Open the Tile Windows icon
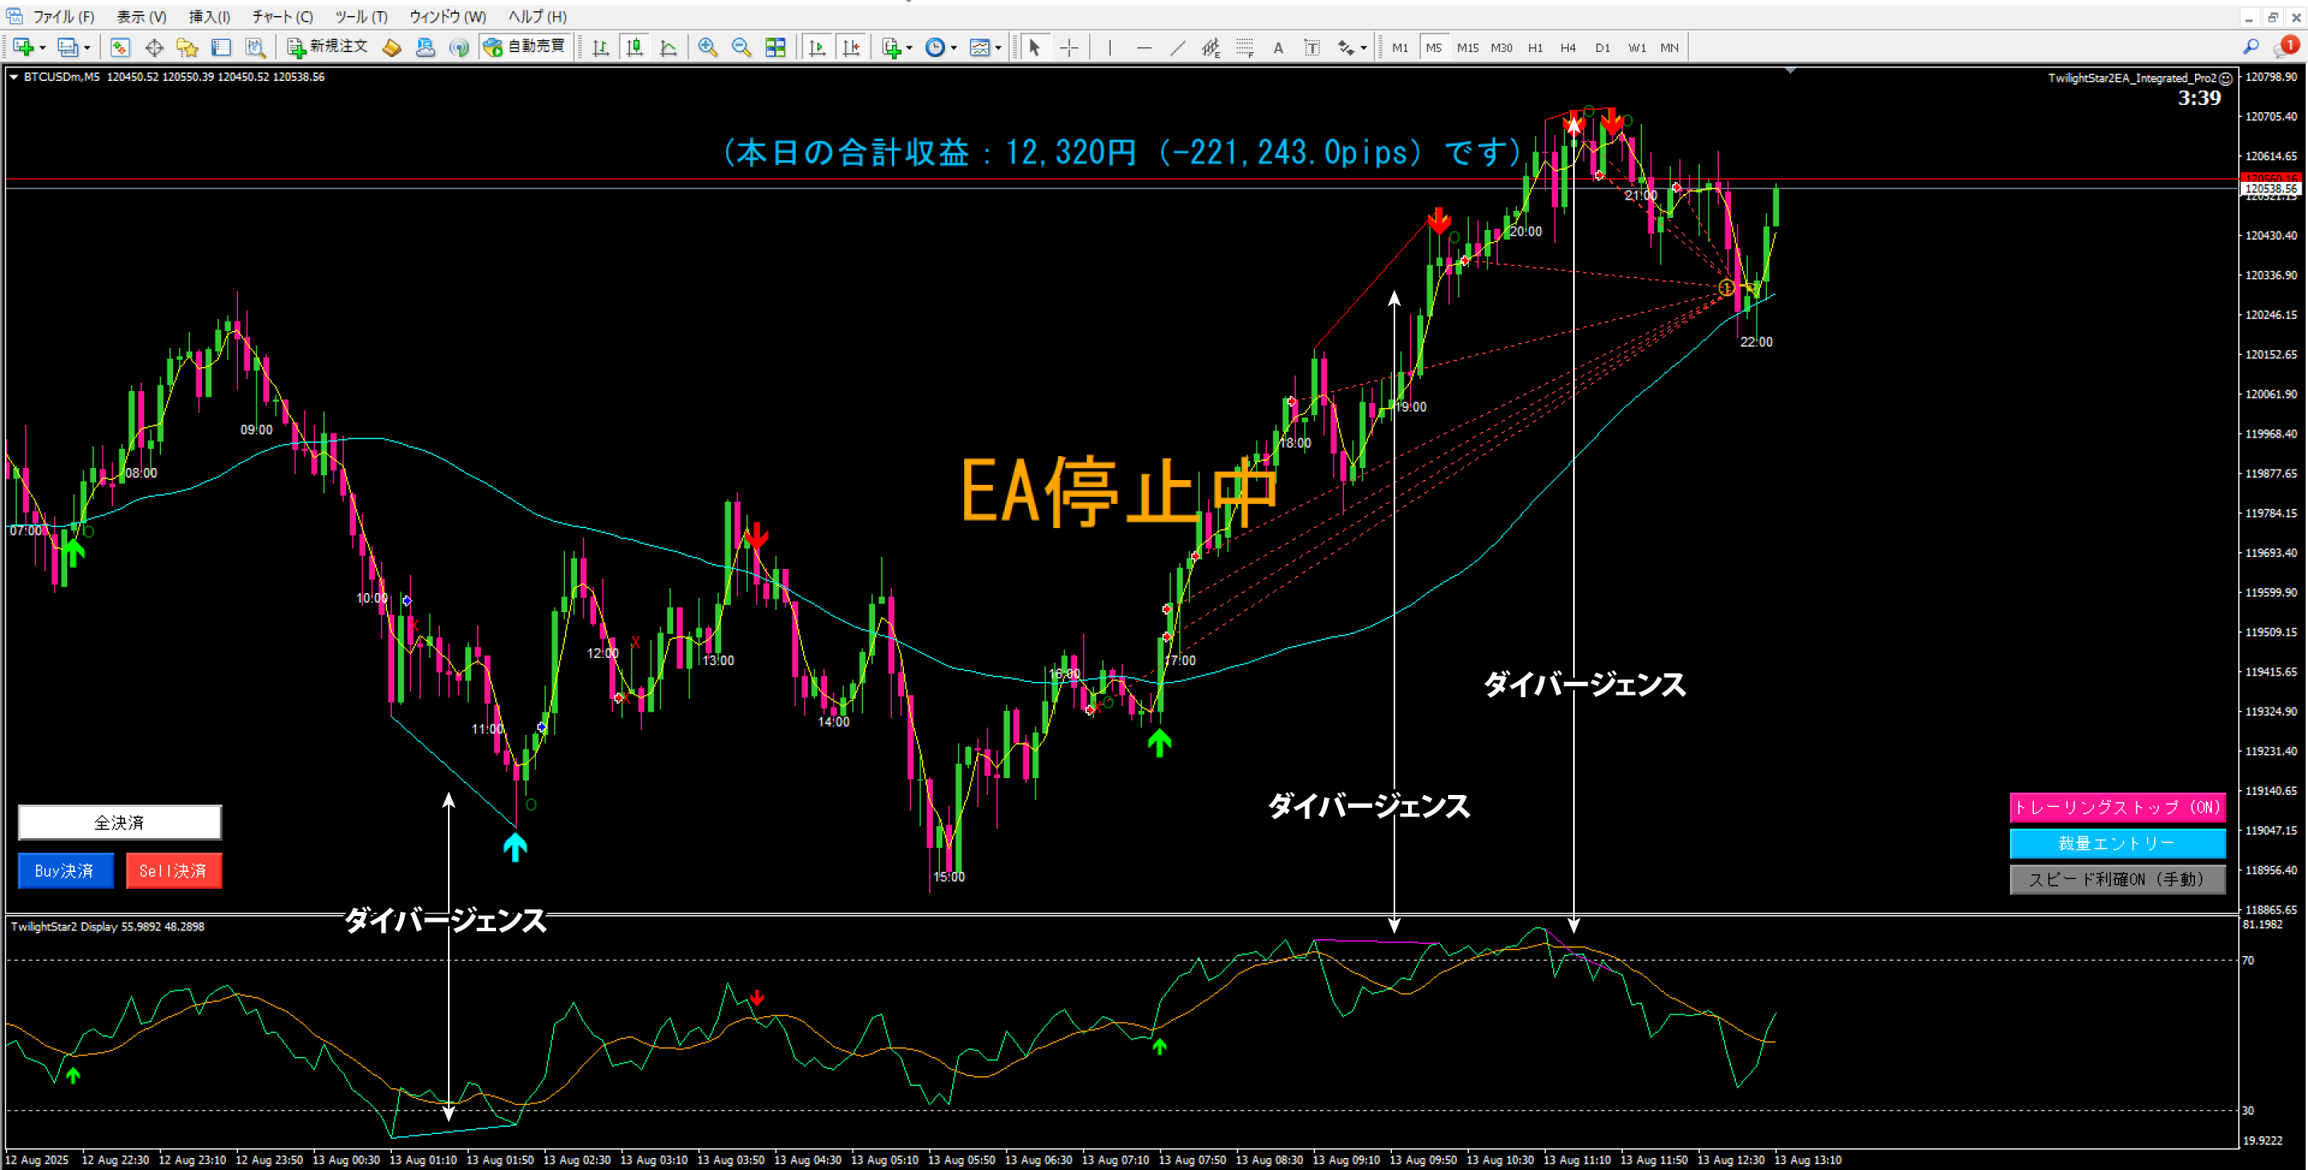The height and width of the screenshot is (1170, 2308). click(x=775, y=47)
